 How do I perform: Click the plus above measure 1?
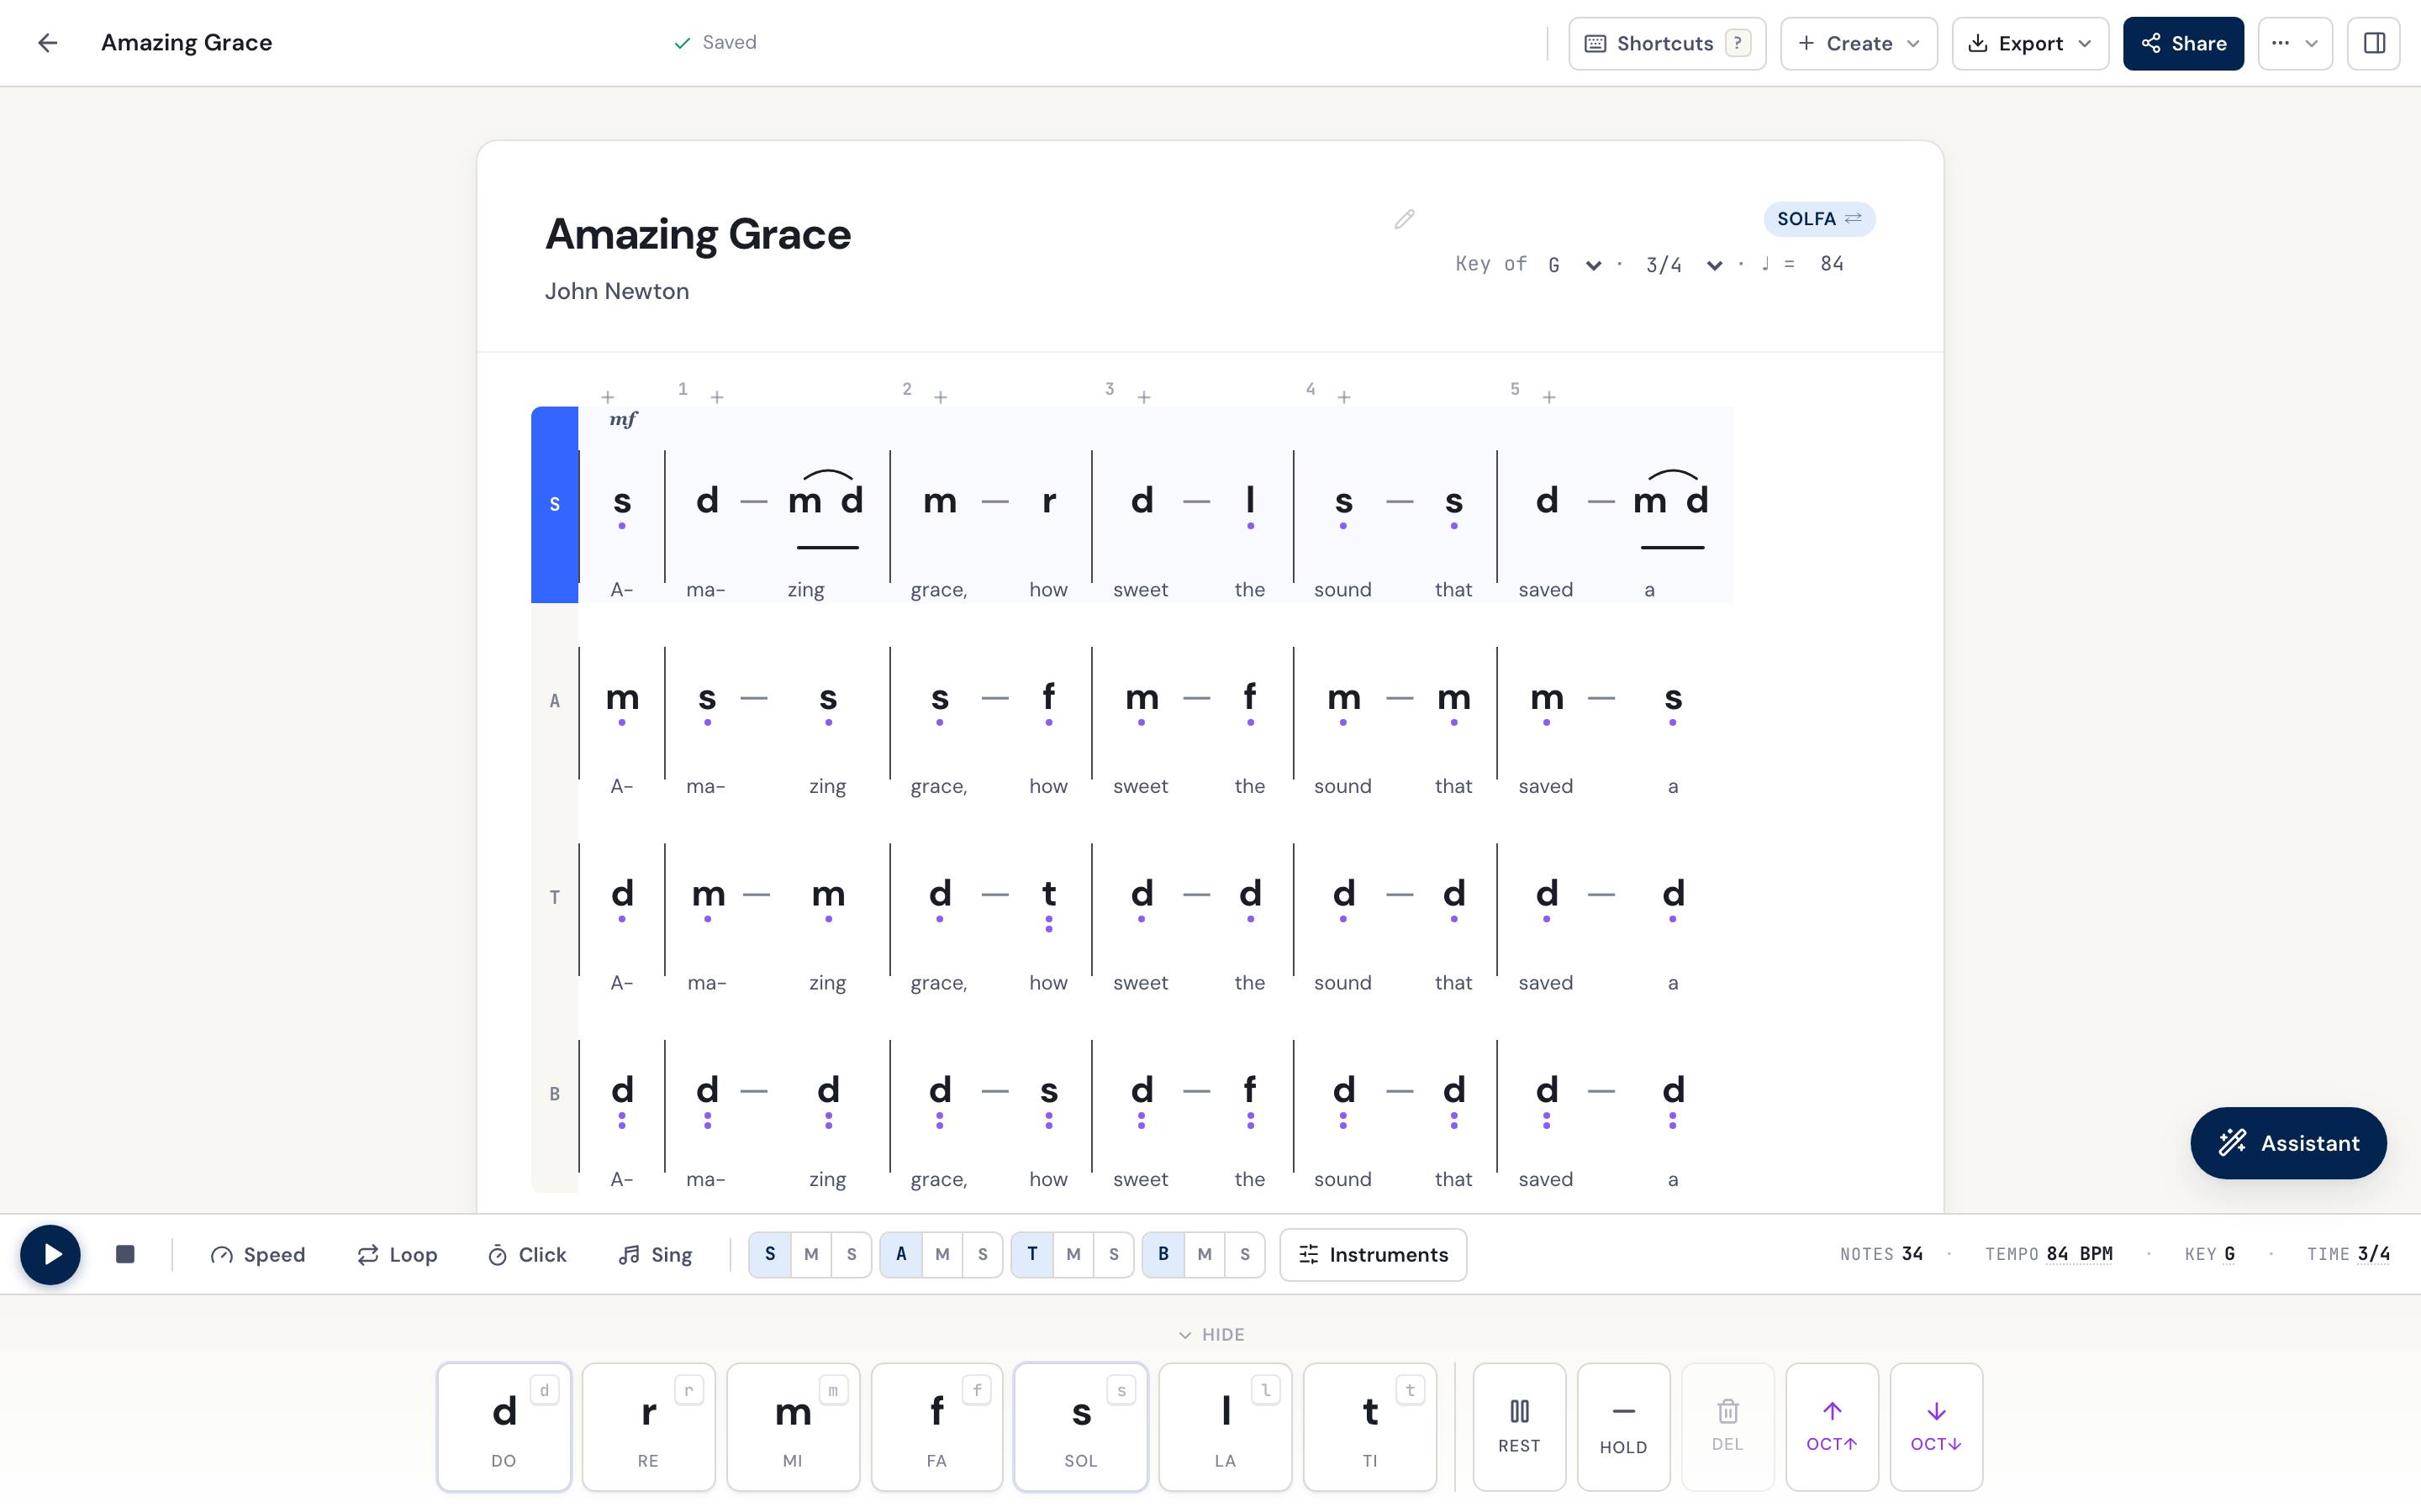coord(716,397)
